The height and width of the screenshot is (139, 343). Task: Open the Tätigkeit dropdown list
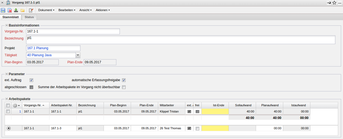(x=78, y=55)
